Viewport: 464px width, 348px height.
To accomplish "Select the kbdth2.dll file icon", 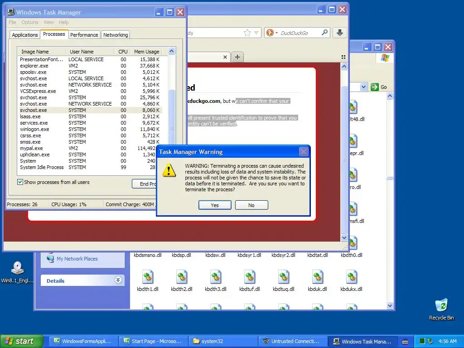I will (x=182, y=277).
